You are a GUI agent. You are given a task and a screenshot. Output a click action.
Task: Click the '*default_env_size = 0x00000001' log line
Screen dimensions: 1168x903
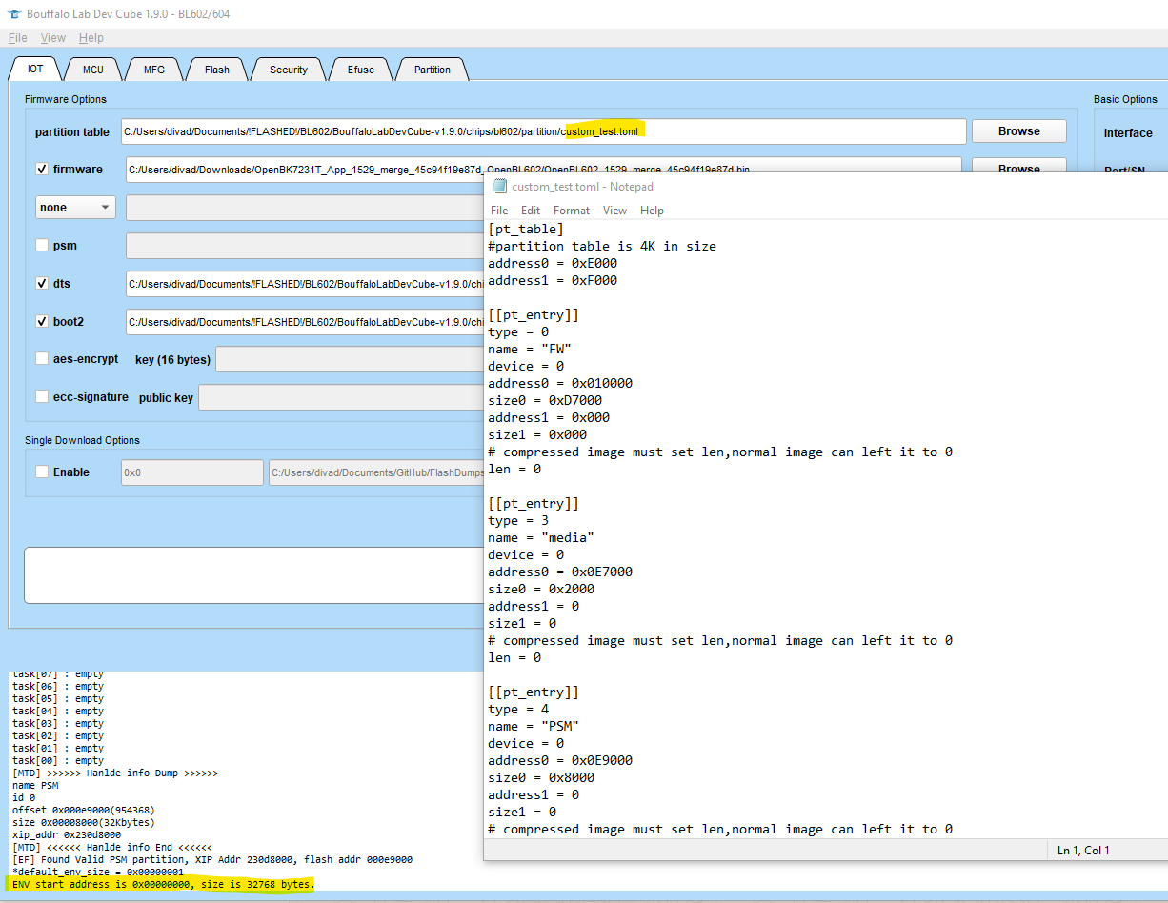98,873
